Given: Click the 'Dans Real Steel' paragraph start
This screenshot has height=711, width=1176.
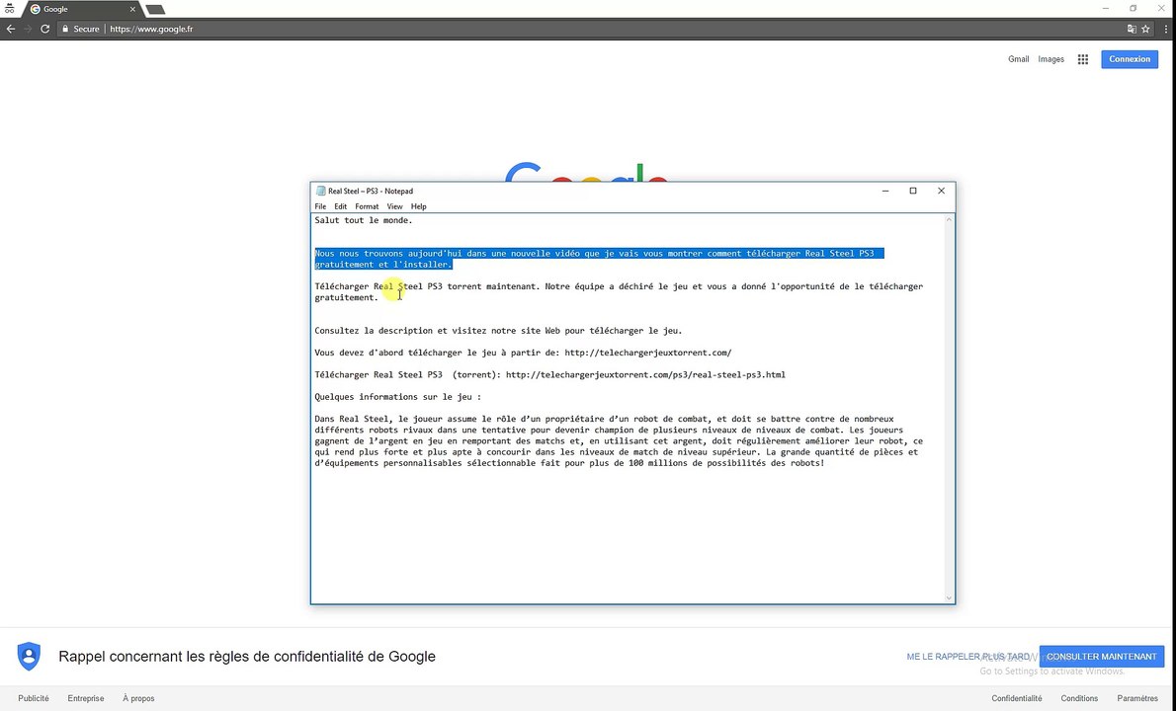Looking at the screenshot, I should 353,419.
